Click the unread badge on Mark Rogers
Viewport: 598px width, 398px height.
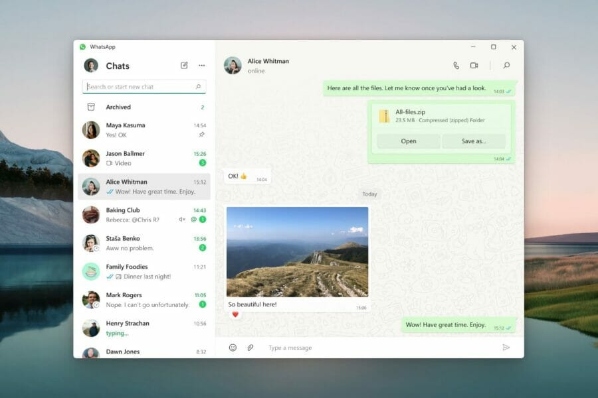click(x=203, y=304)
